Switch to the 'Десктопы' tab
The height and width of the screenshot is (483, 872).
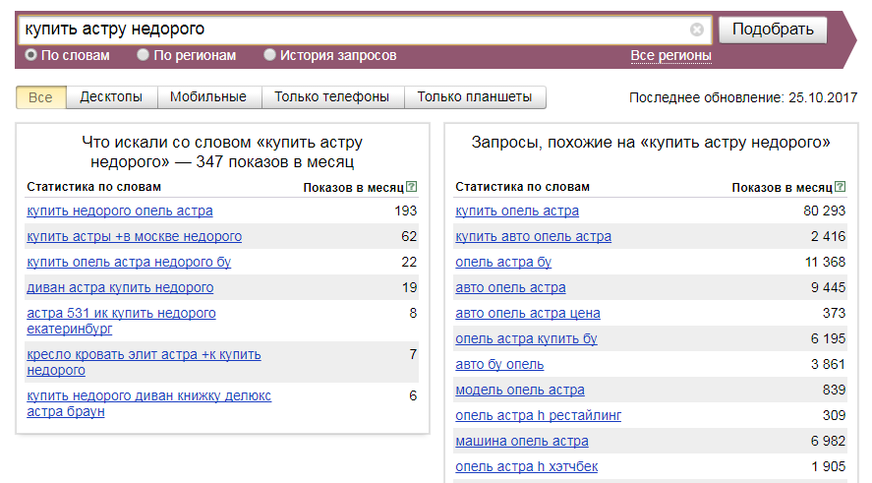pyautogui.click(x=111, y=97)
